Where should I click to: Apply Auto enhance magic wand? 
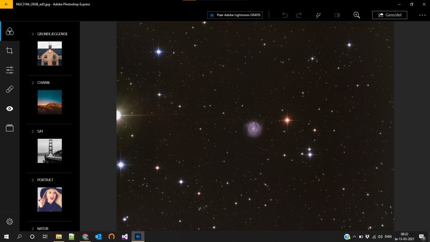point(318,15)
